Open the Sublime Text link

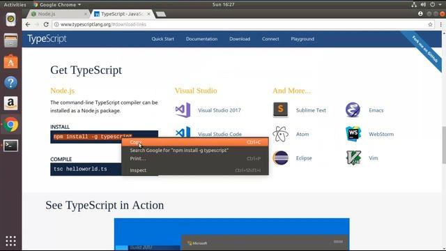click(311, 110)
